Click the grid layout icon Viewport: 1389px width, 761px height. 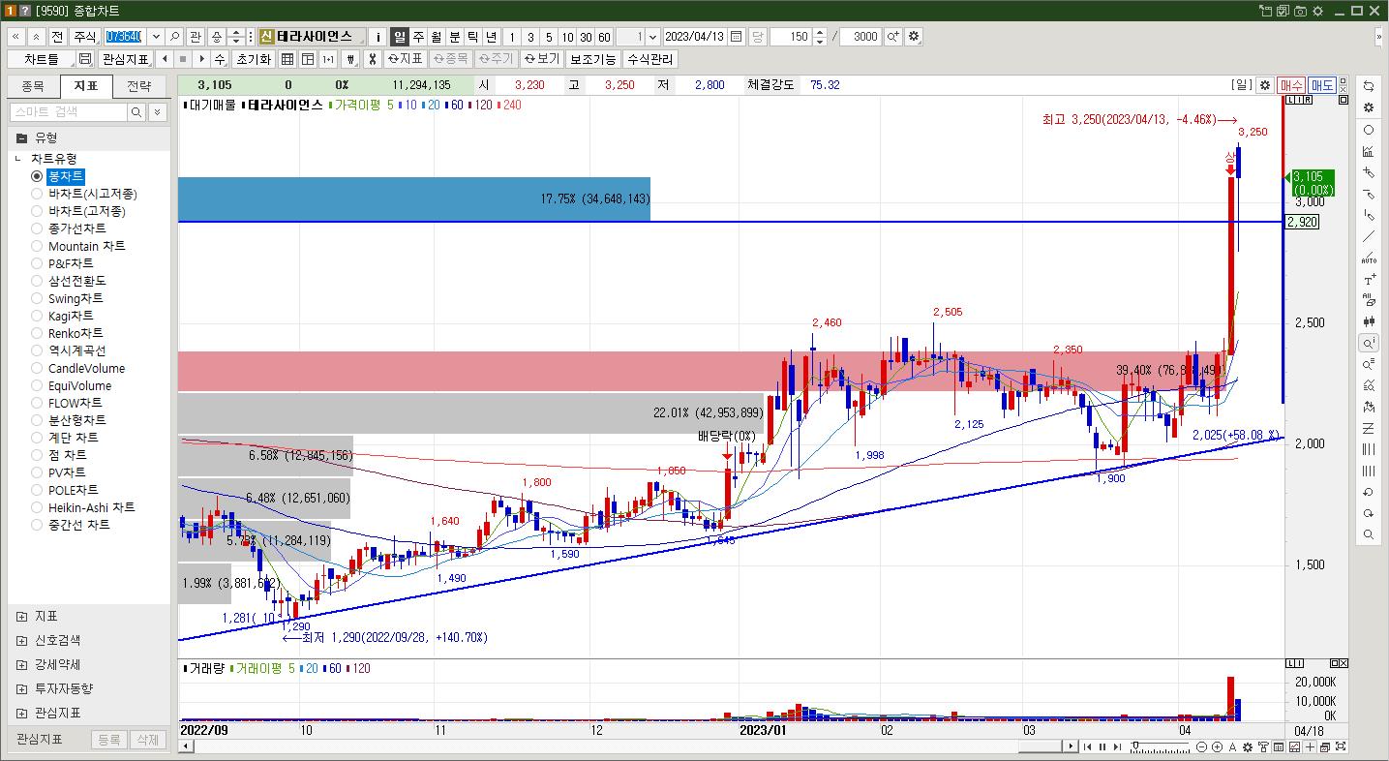[x=287, y=59]
